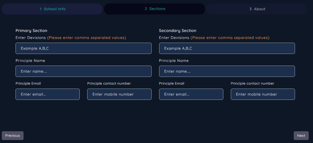The image size is (313, 143).
Task: Click the Primary Section heading
Action: click(x=31, y=31)
